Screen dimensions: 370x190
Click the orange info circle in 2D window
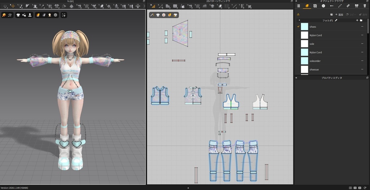164,15
